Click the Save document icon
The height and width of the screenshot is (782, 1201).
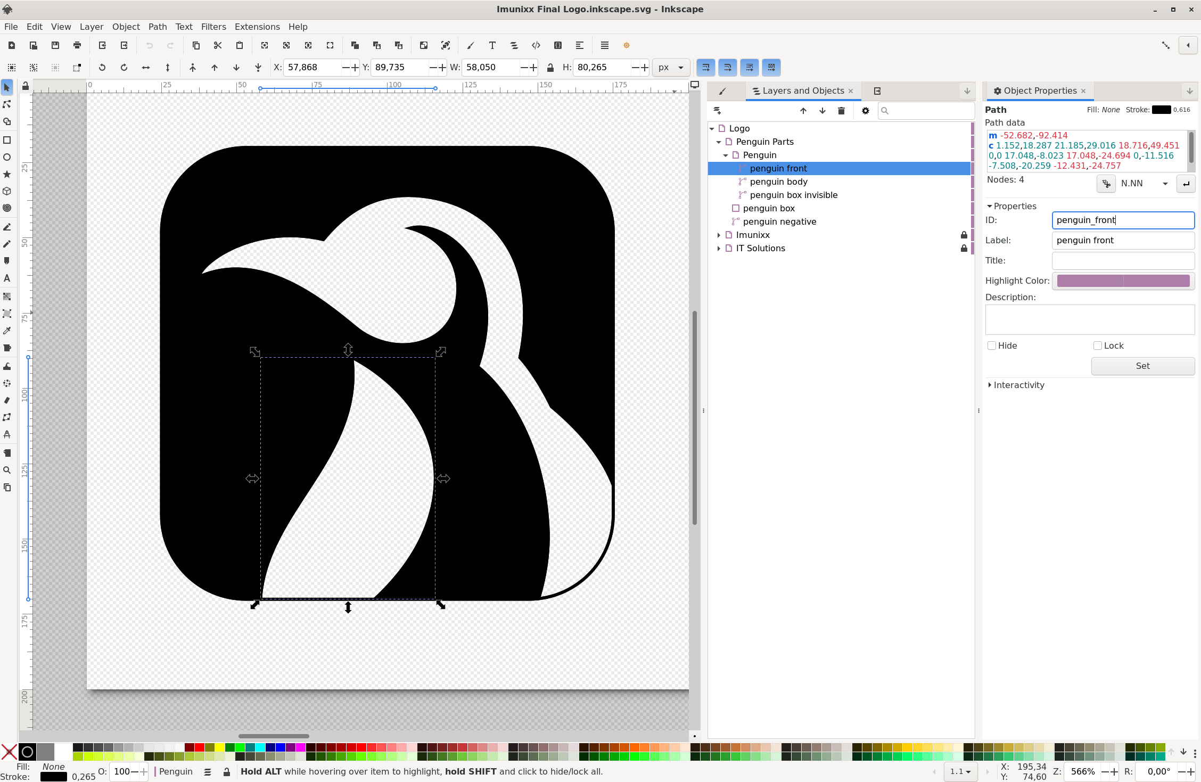click(x=55, y=45)
